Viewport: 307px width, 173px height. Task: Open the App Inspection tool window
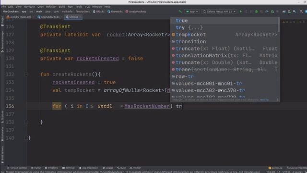tap(88, 168)
